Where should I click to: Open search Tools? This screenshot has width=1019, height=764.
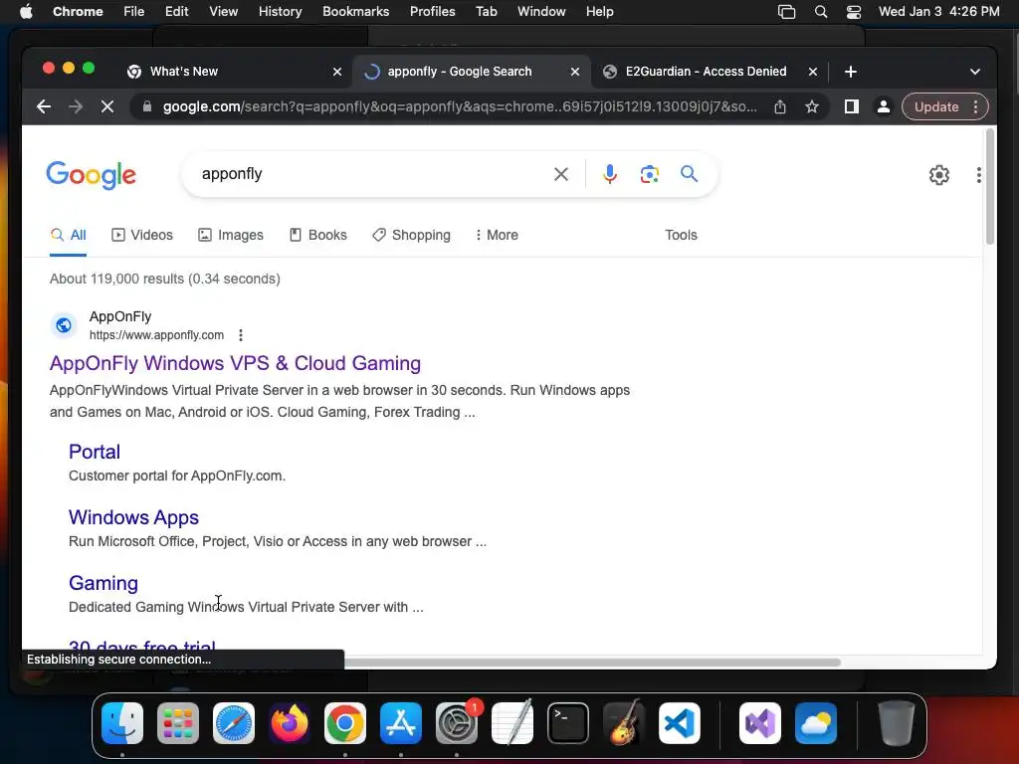681,235
